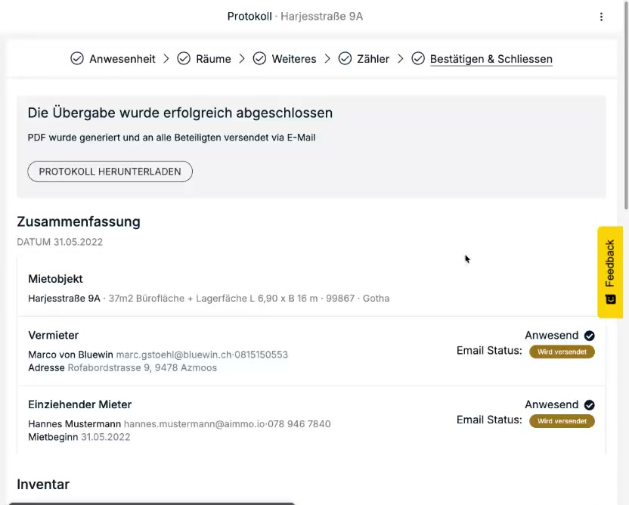629x505 pixels.
Task: Click the Räume step checkmark icon
Action: point(184,59)
